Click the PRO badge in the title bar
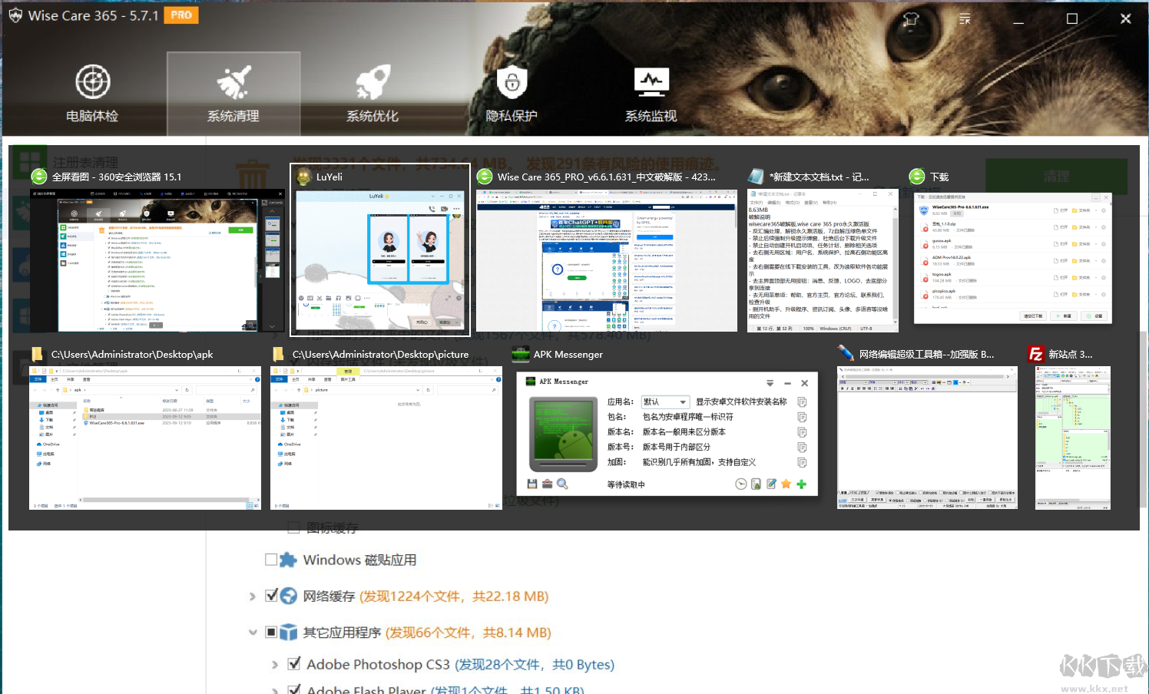The height and width of the screenshot is (694, 1149). click(x=180, y=15)
